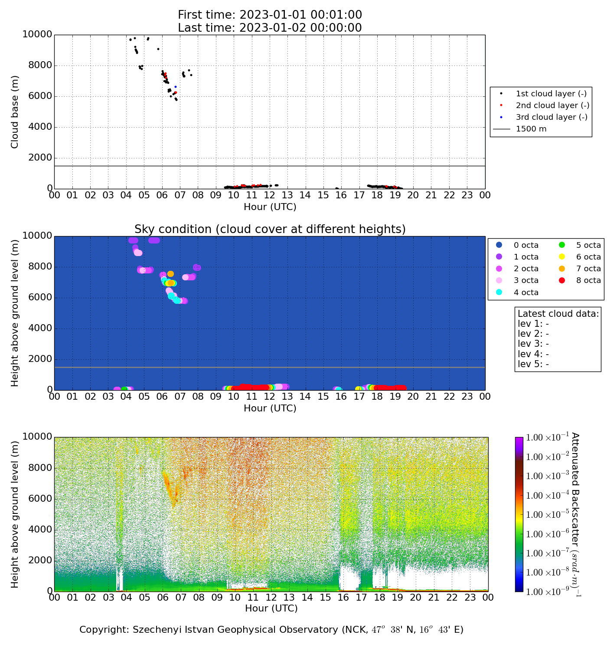Click 'Latest cloud data:' heading
This screenshot has width=607, height=651.
click(558, 314)
